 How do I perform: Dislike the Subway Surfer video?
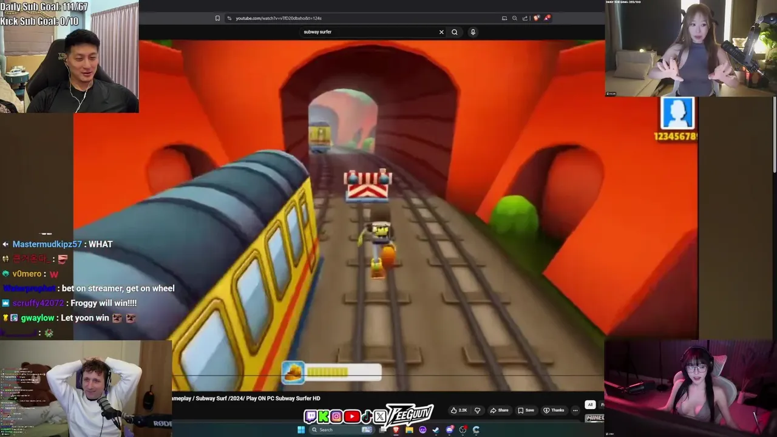tap(477, 410)
